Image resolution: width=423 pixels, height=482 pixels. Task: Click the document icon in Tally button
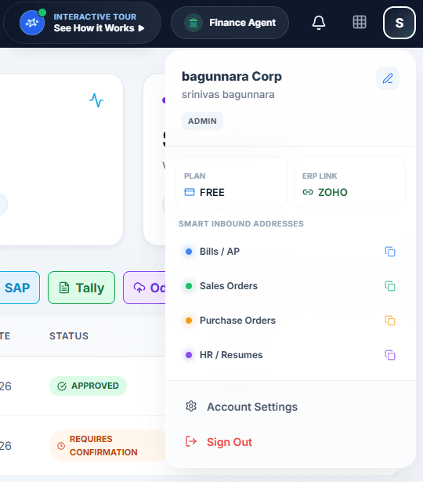(64, 288)
